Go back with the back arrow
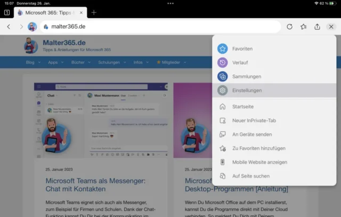This screenshot has width=341, height=217. click(9, 27)
